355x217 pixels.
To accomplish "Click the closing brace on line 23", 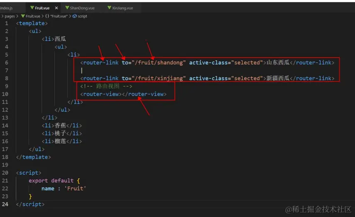I will click(30, 196).
